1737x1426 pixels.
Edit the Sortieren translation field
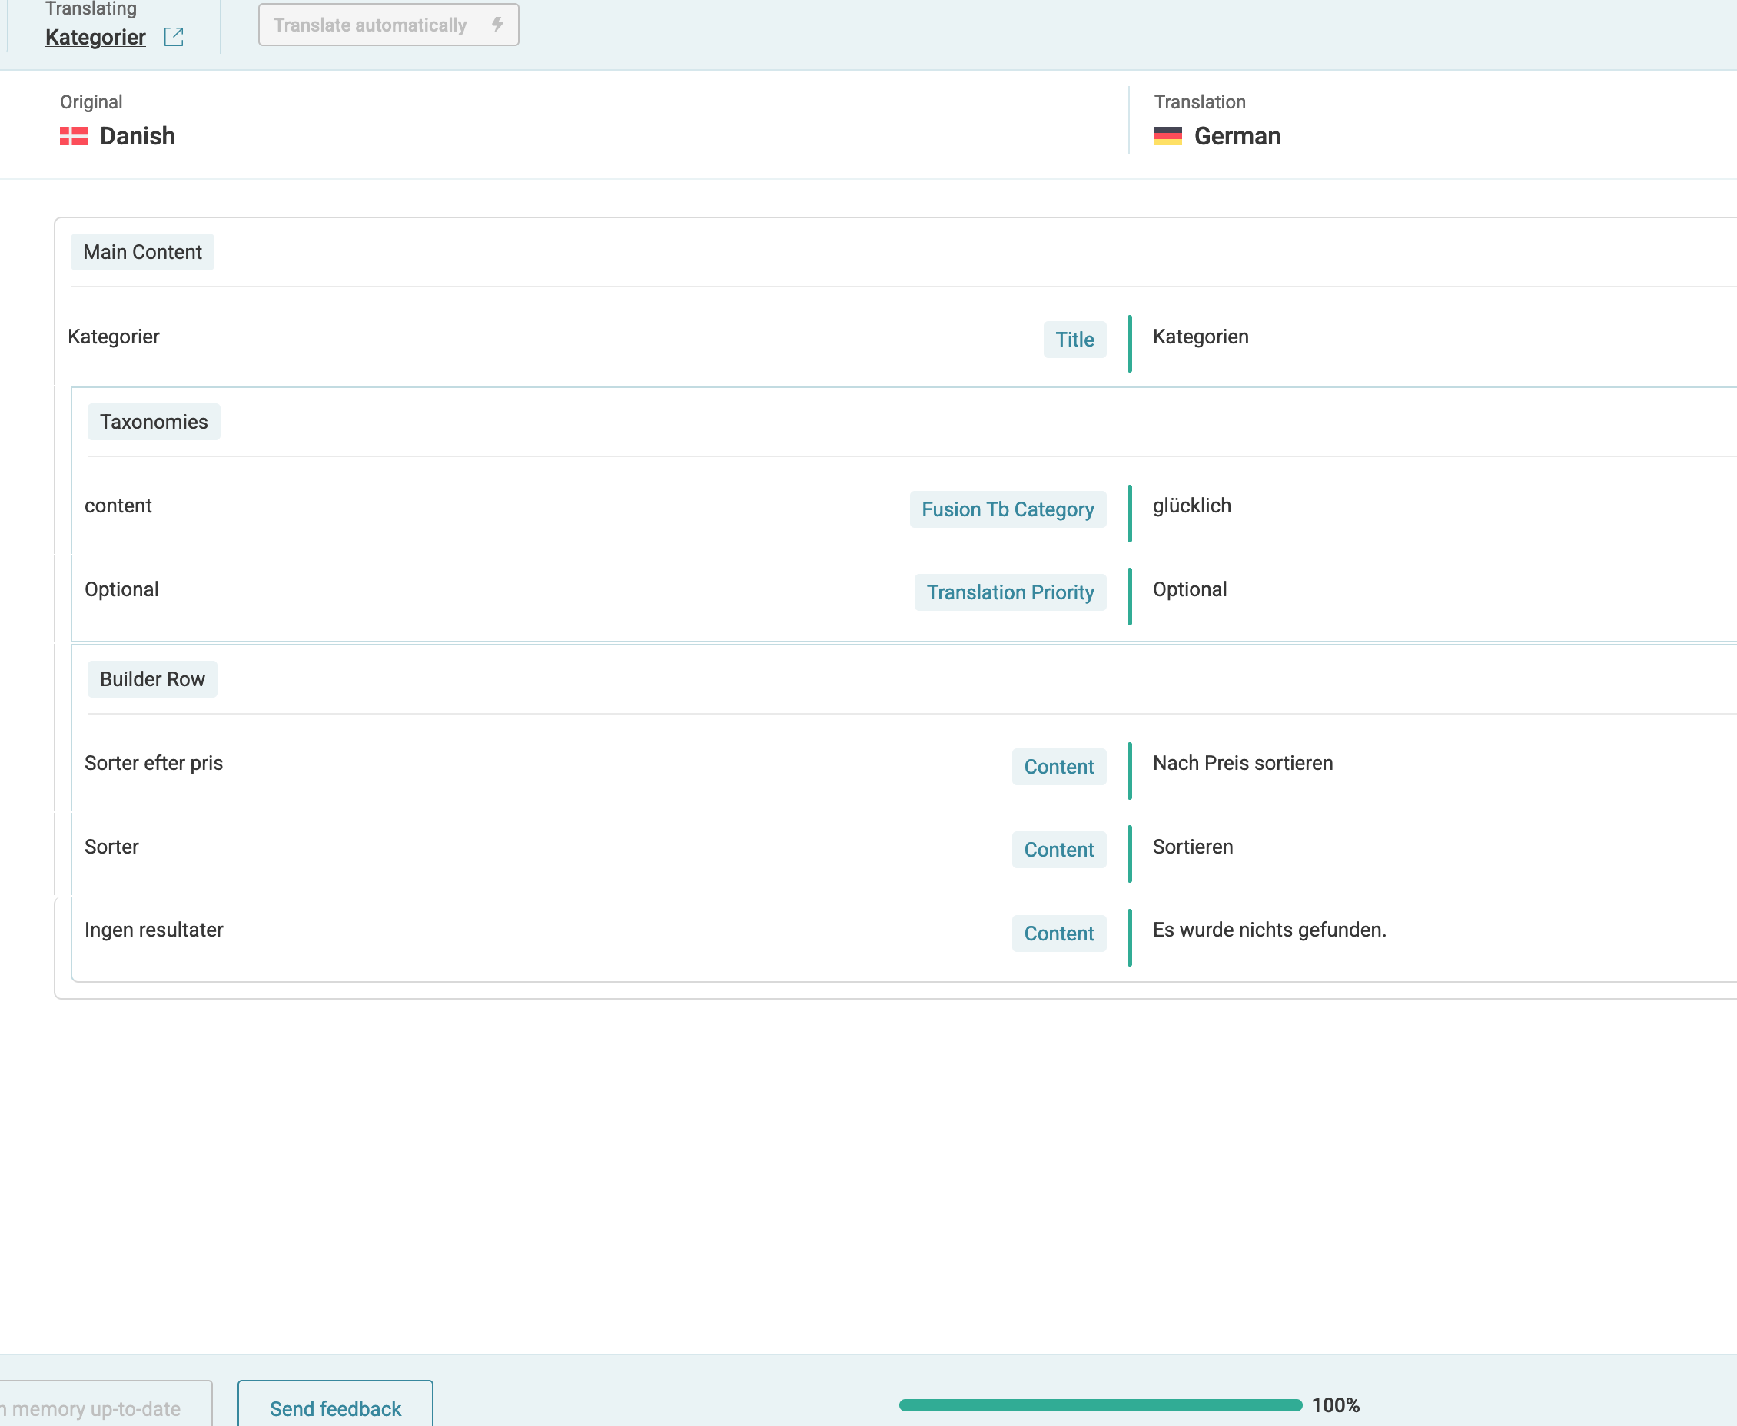click(x=1192, y=847)
